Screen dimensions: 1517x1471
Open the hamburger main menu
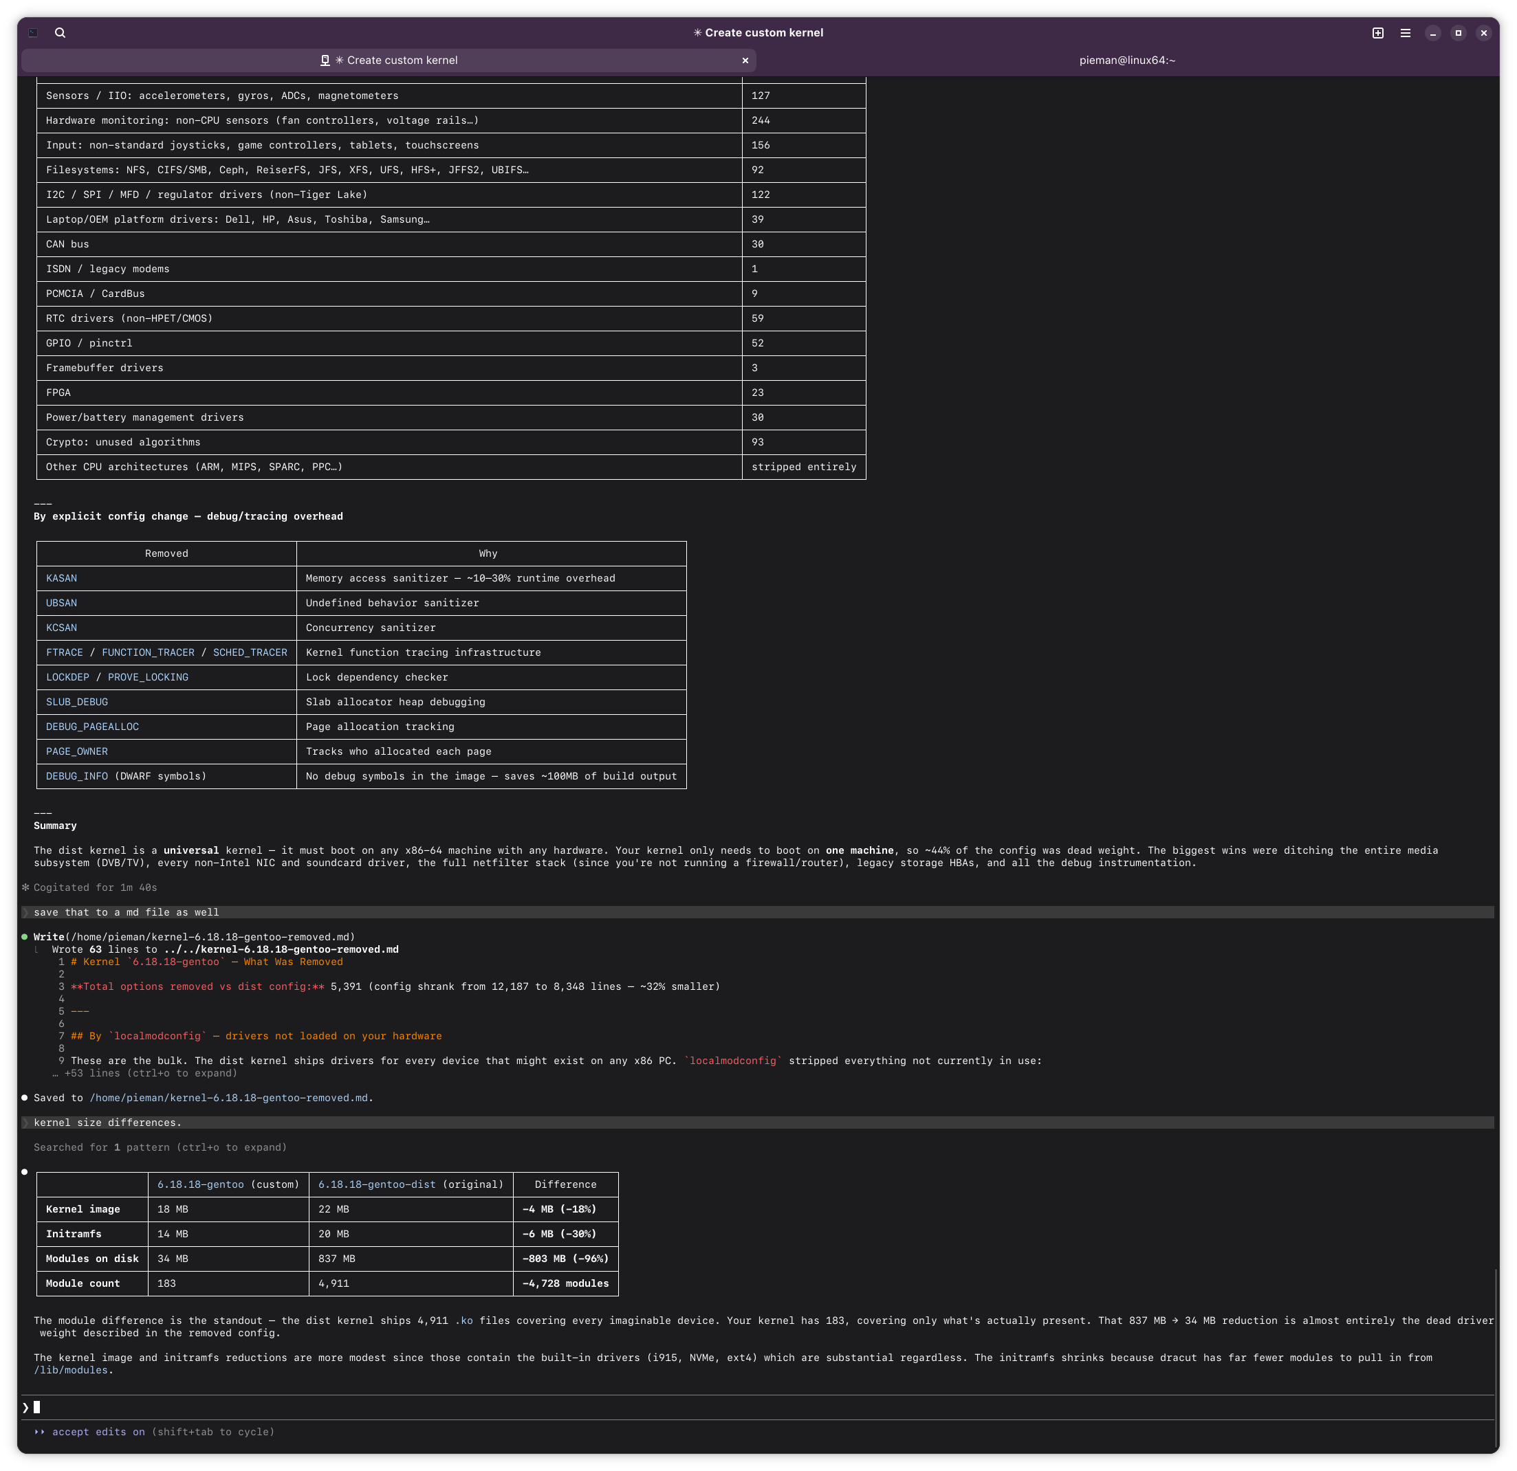click(x=1406, y=32)
